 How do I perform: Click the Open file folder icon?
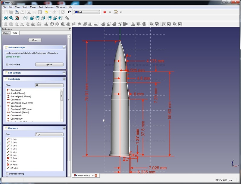(x=11, y=12)
